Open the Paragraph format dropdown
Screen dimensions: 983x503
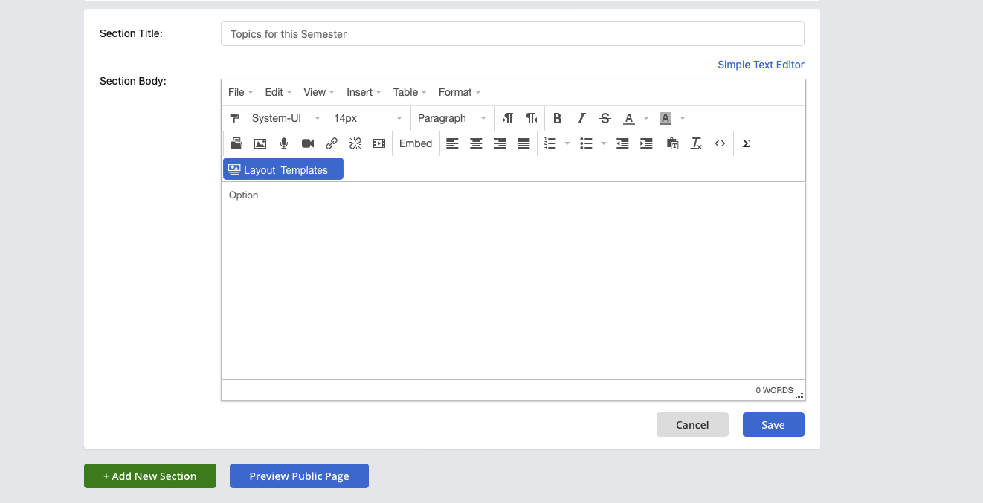tap(452, 118)
